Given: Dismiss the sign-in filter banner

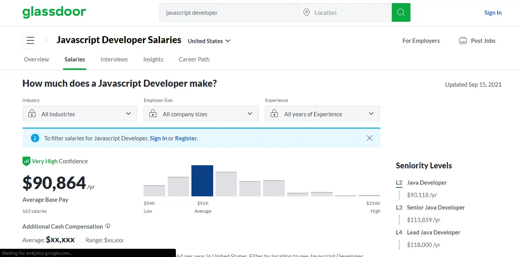Looking at the screenshot, I should pos(370,138).
